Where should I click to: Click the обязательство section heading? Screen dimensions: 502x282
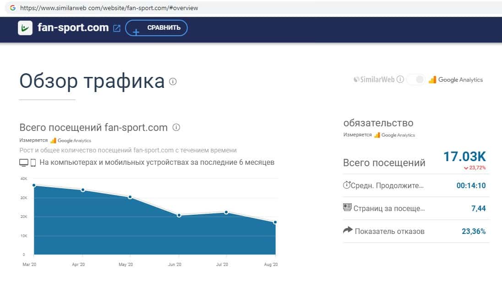[x=378, y=123]
